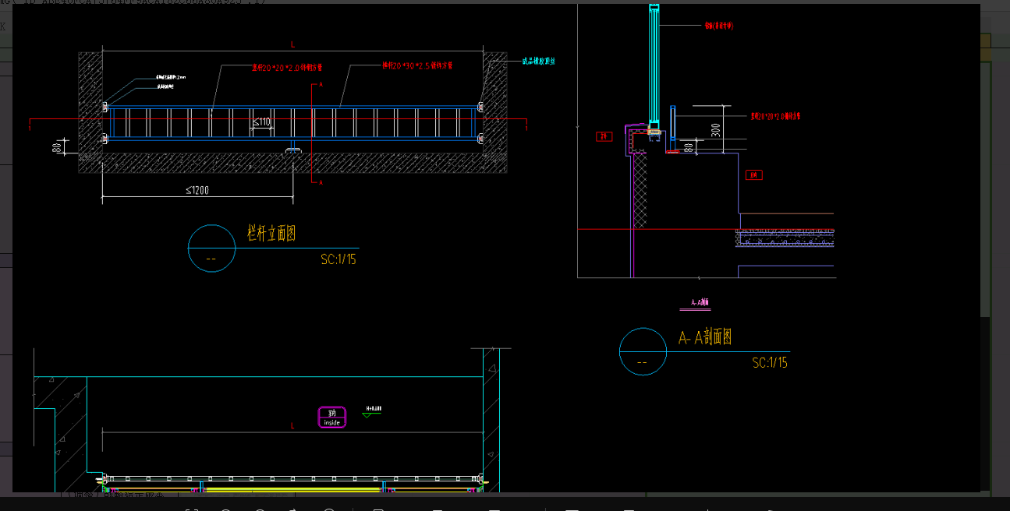Click the A- A剖面图 drawing title
Screen dimensions: 1010x511
[x=704, y=337]
